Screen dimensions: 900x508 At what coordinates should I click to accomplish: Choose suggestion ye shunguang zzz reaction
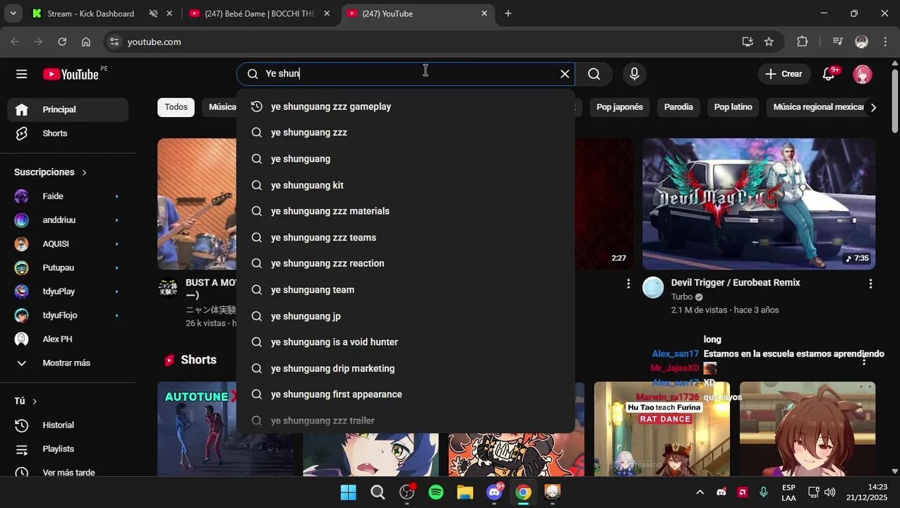(x=405, y=263)
